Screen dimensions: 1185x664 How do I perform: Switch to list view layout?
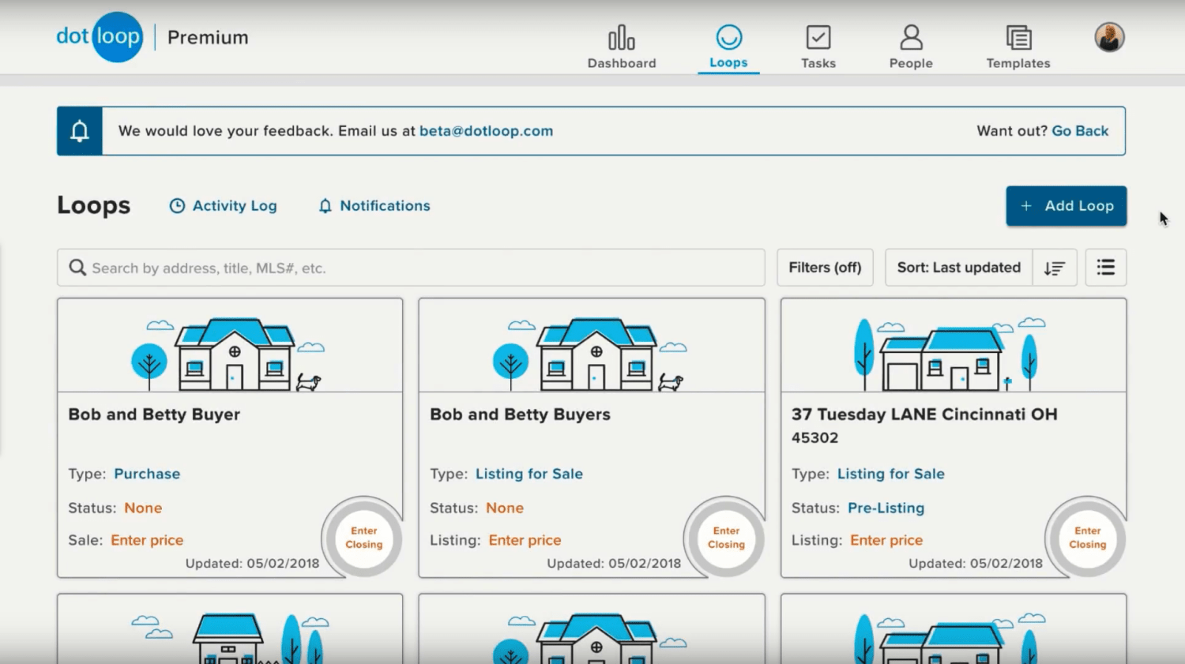(1105, 267)
